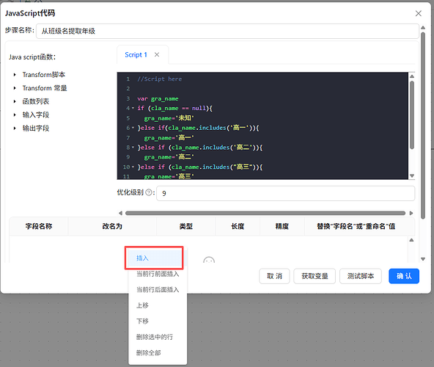
Task: Expand the Transform 常量 tree node
Action: point(15,88)
